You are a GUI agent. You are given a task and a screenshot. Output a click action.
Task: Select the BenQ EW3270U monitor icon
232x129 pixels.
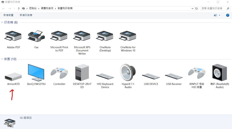point(36,72)
